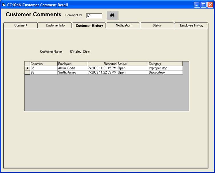The width and height of the screenshot is (215, 173).
Task: Select the Ahsiu, Eddie employee cell
Action: tap(72, 68)
